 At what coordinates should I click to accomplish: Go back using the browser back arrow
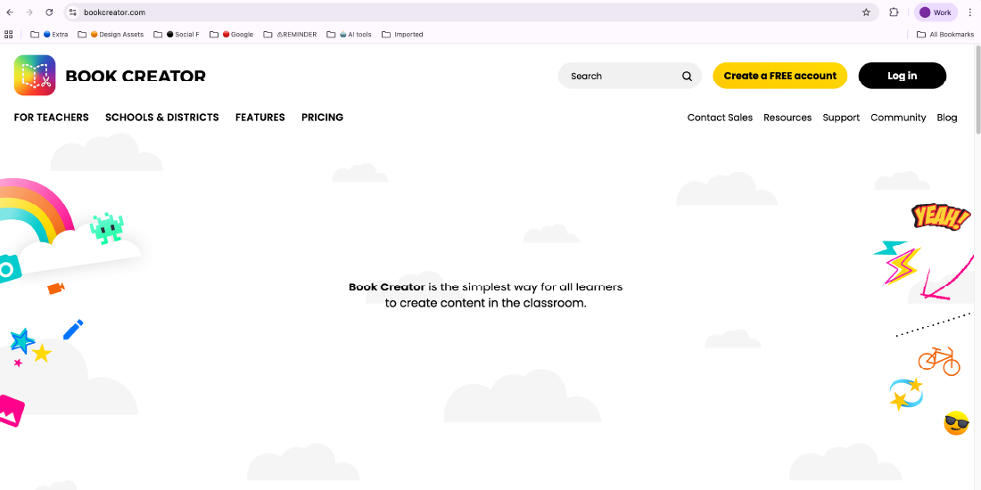click(x=10, y=12)
